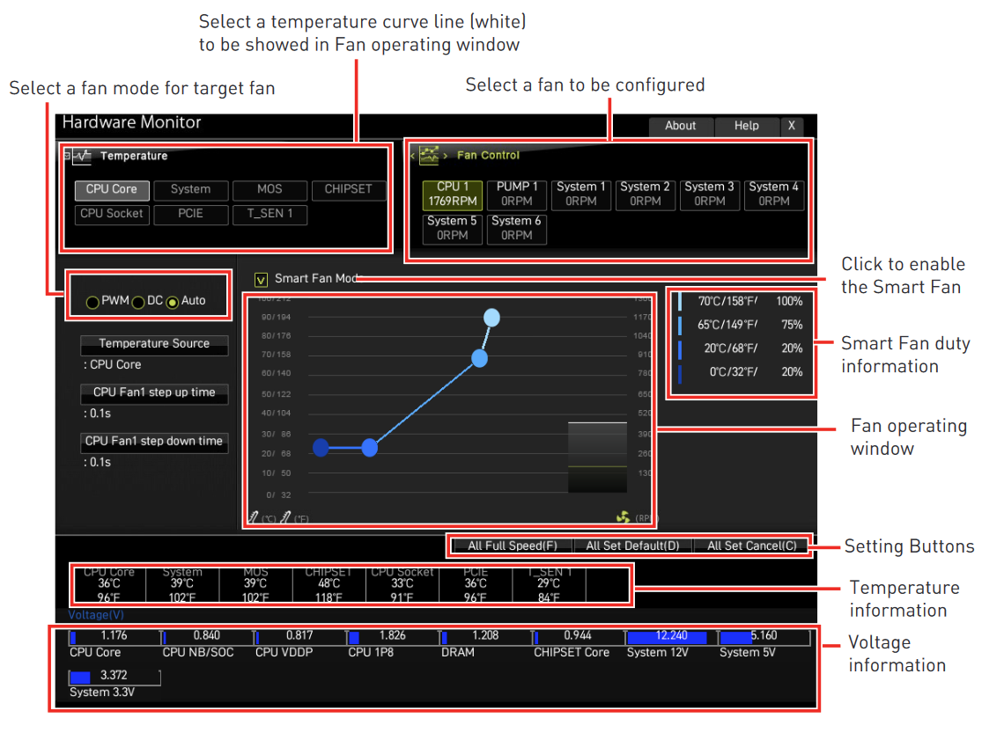Image resolution: width=1004 pixels, height=740 pixels.
Task: Click the light blue swatch beside 70°C row
Action: 679,301
